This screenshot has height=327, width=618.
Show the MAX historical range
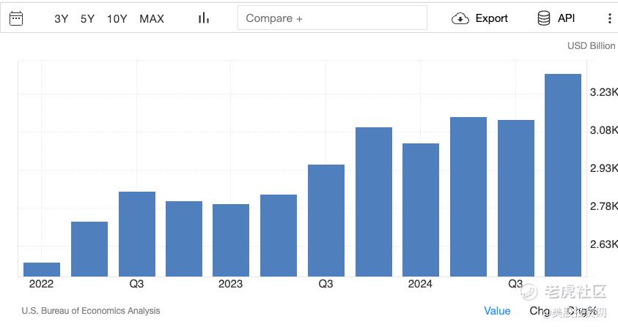(x=152, y=18)
